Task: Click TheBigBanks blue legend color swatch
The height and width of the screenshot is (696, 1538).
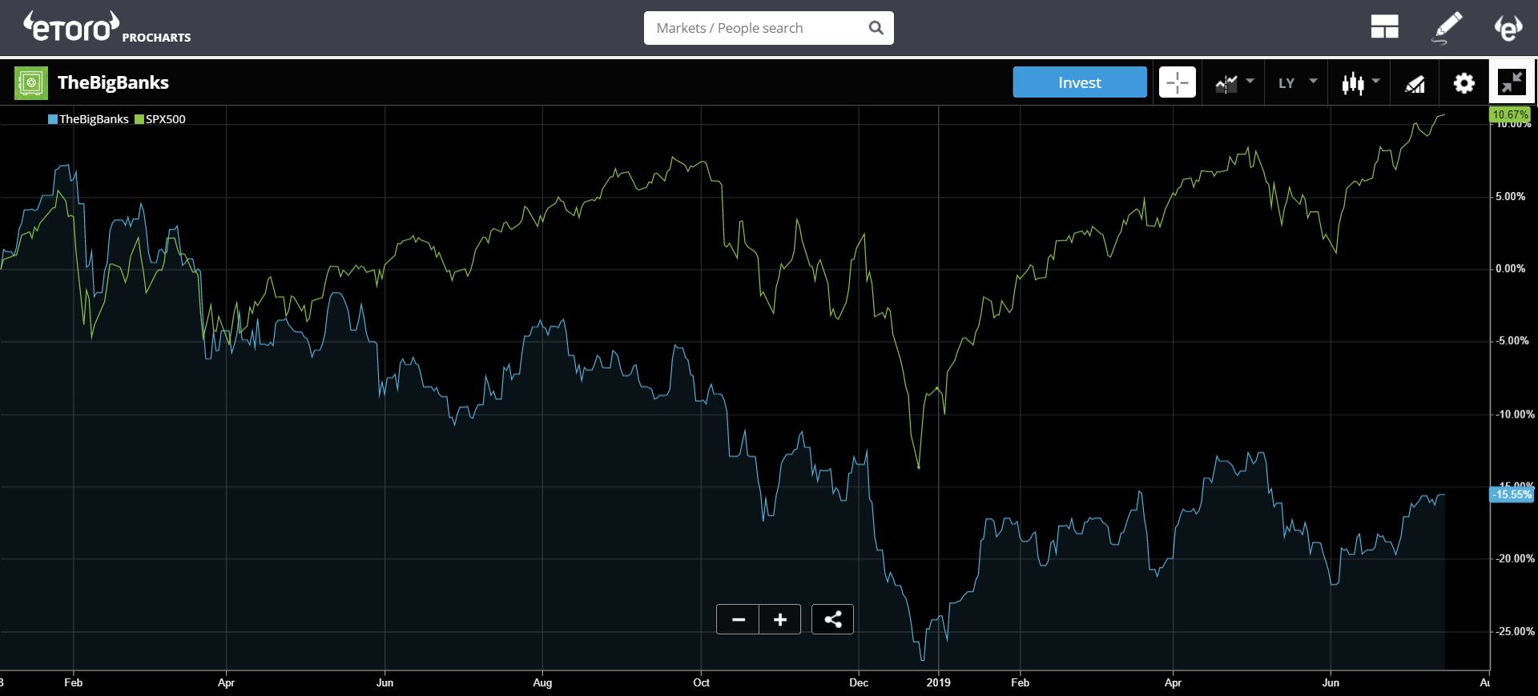Action: pos(53,119)
